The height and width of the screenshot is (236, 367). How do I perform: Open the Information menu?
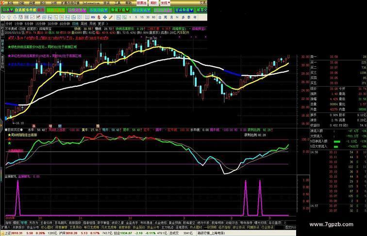pyautogui.click(x=91, y=3)
